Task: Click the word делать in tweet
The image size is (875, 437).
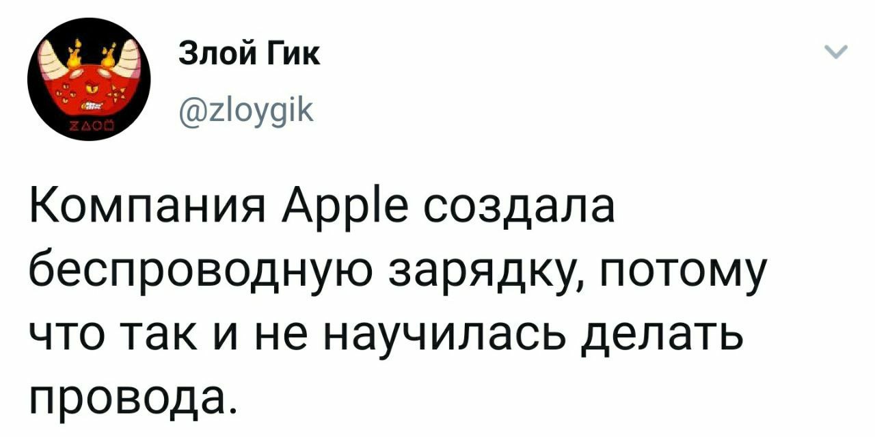Action: coord(663,336)
